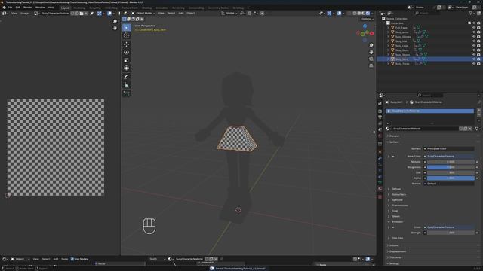
Task: Open the 3D viewport Add menu
Action: [x=181, y=14]
